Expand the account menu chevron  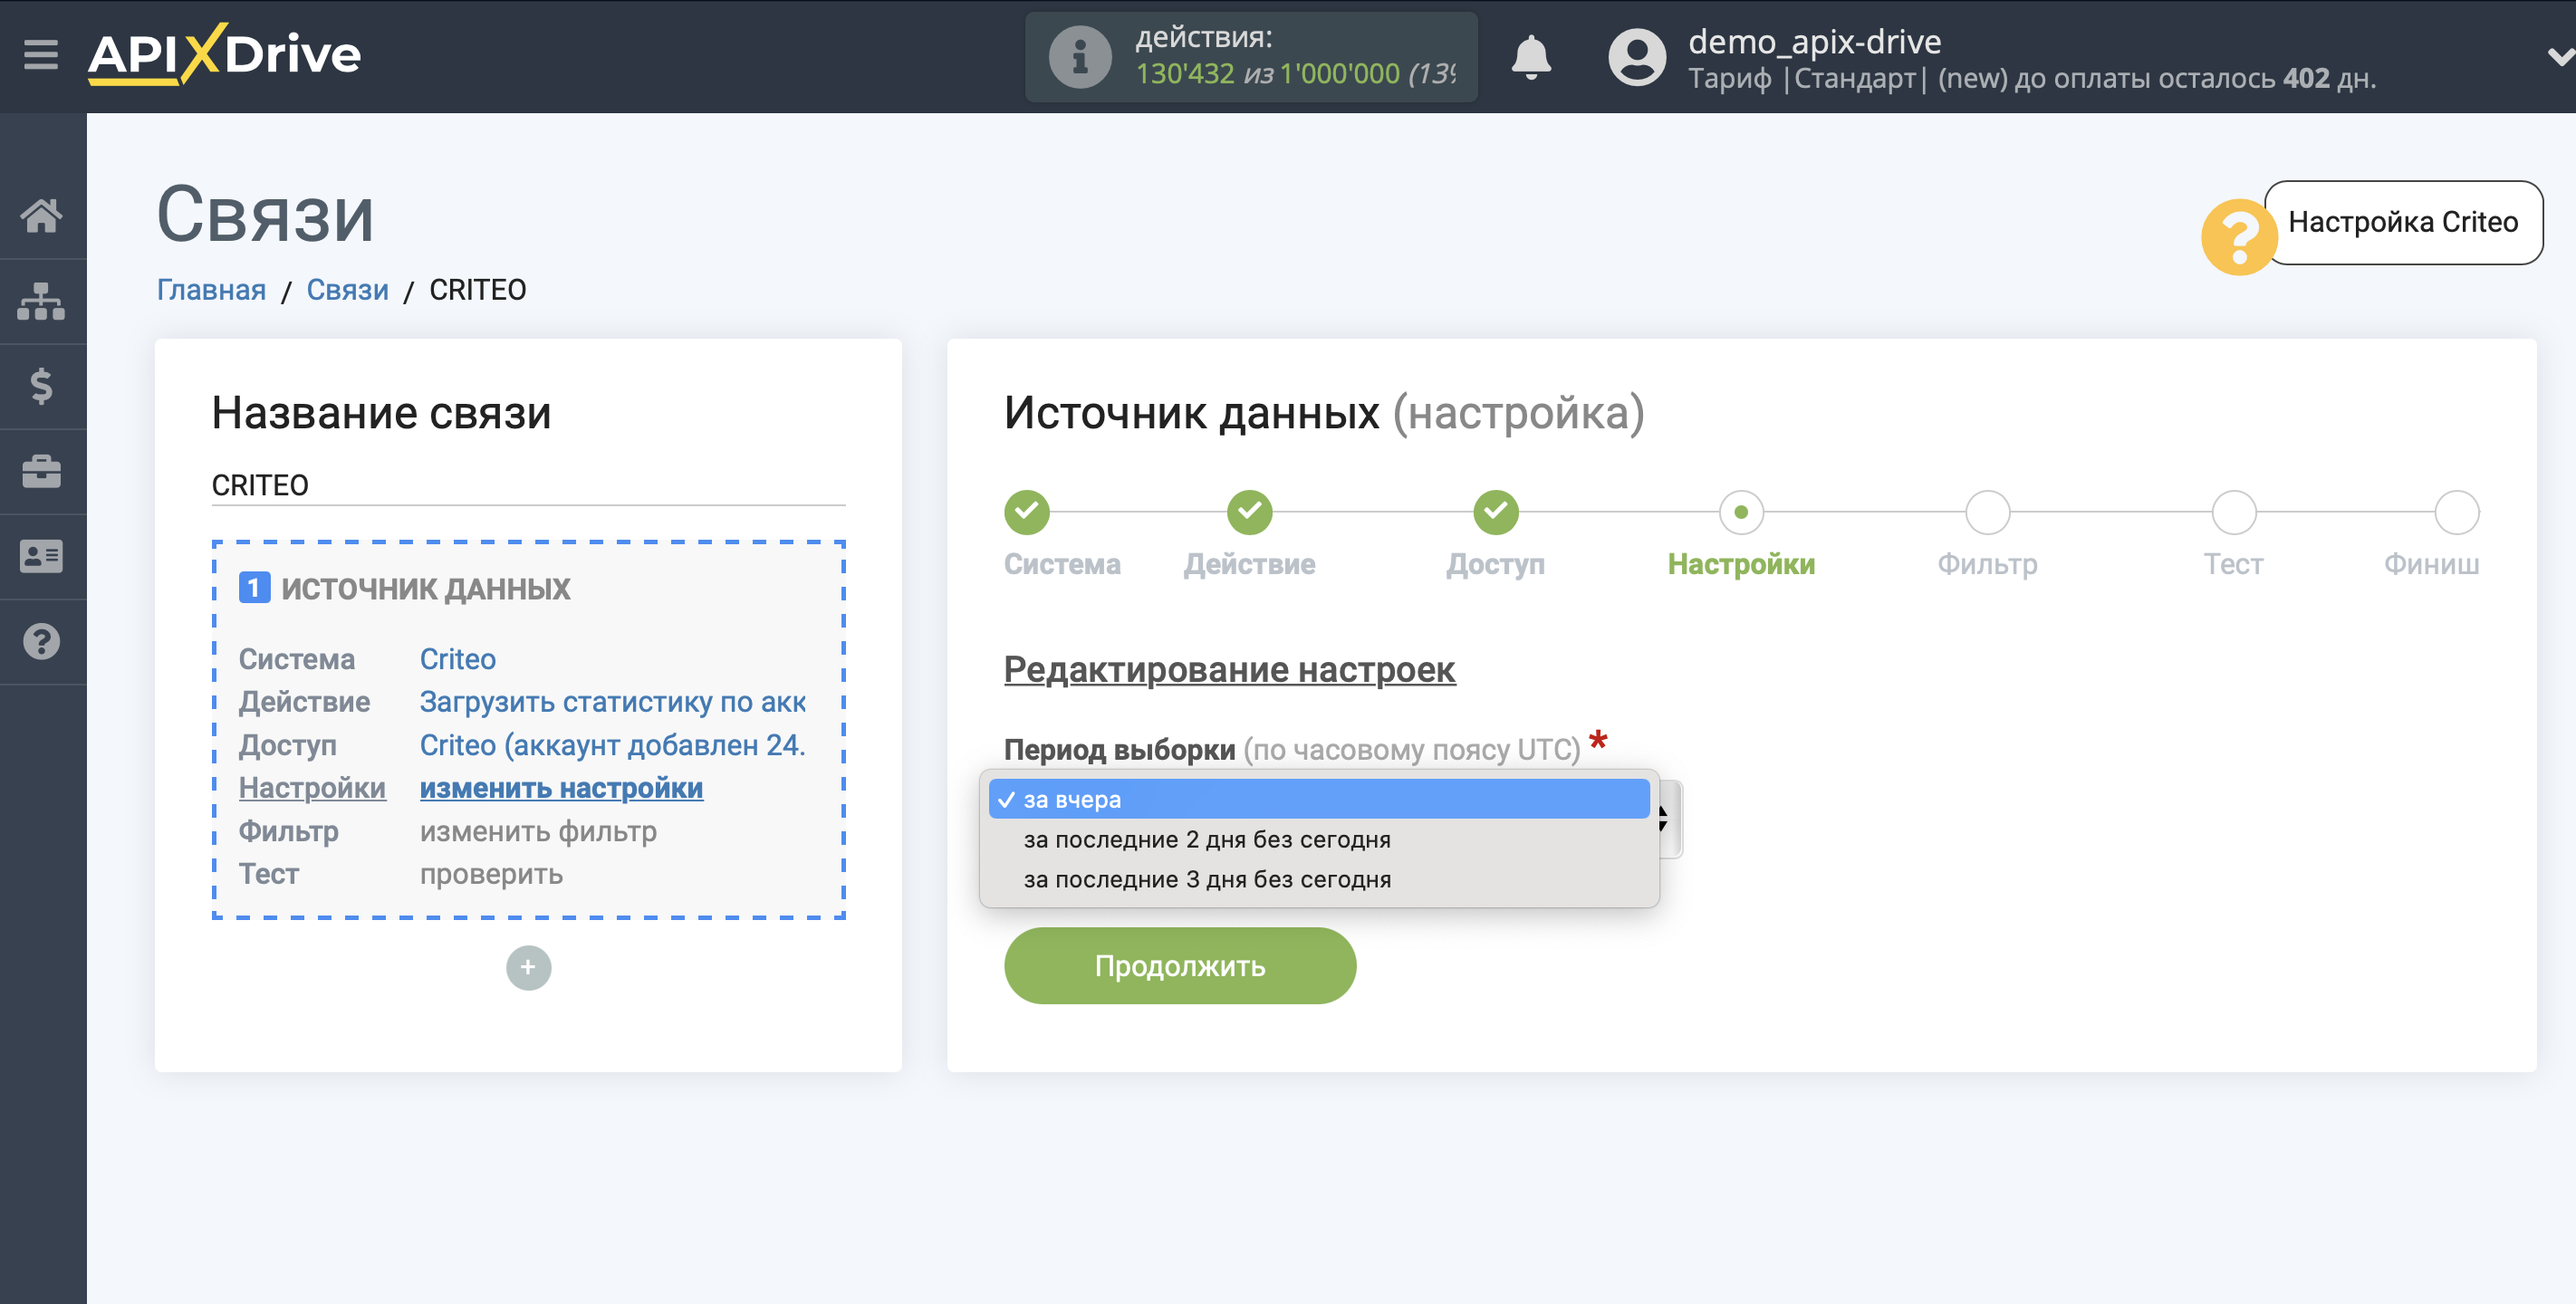coord(2560,57)
